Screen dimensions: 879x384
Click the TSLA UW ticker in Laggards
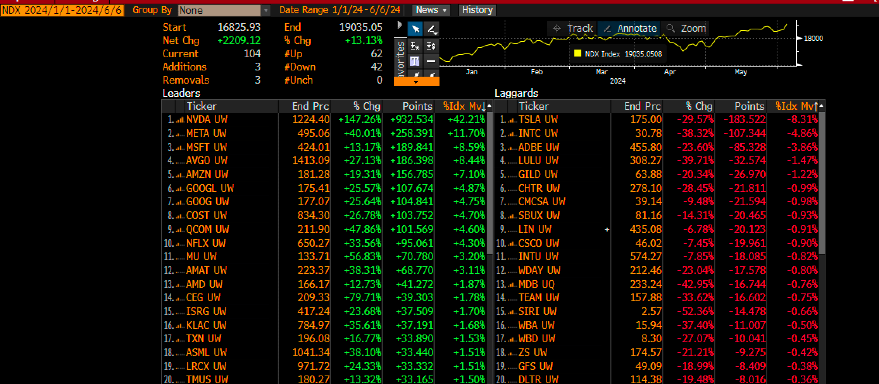[539, 120]
